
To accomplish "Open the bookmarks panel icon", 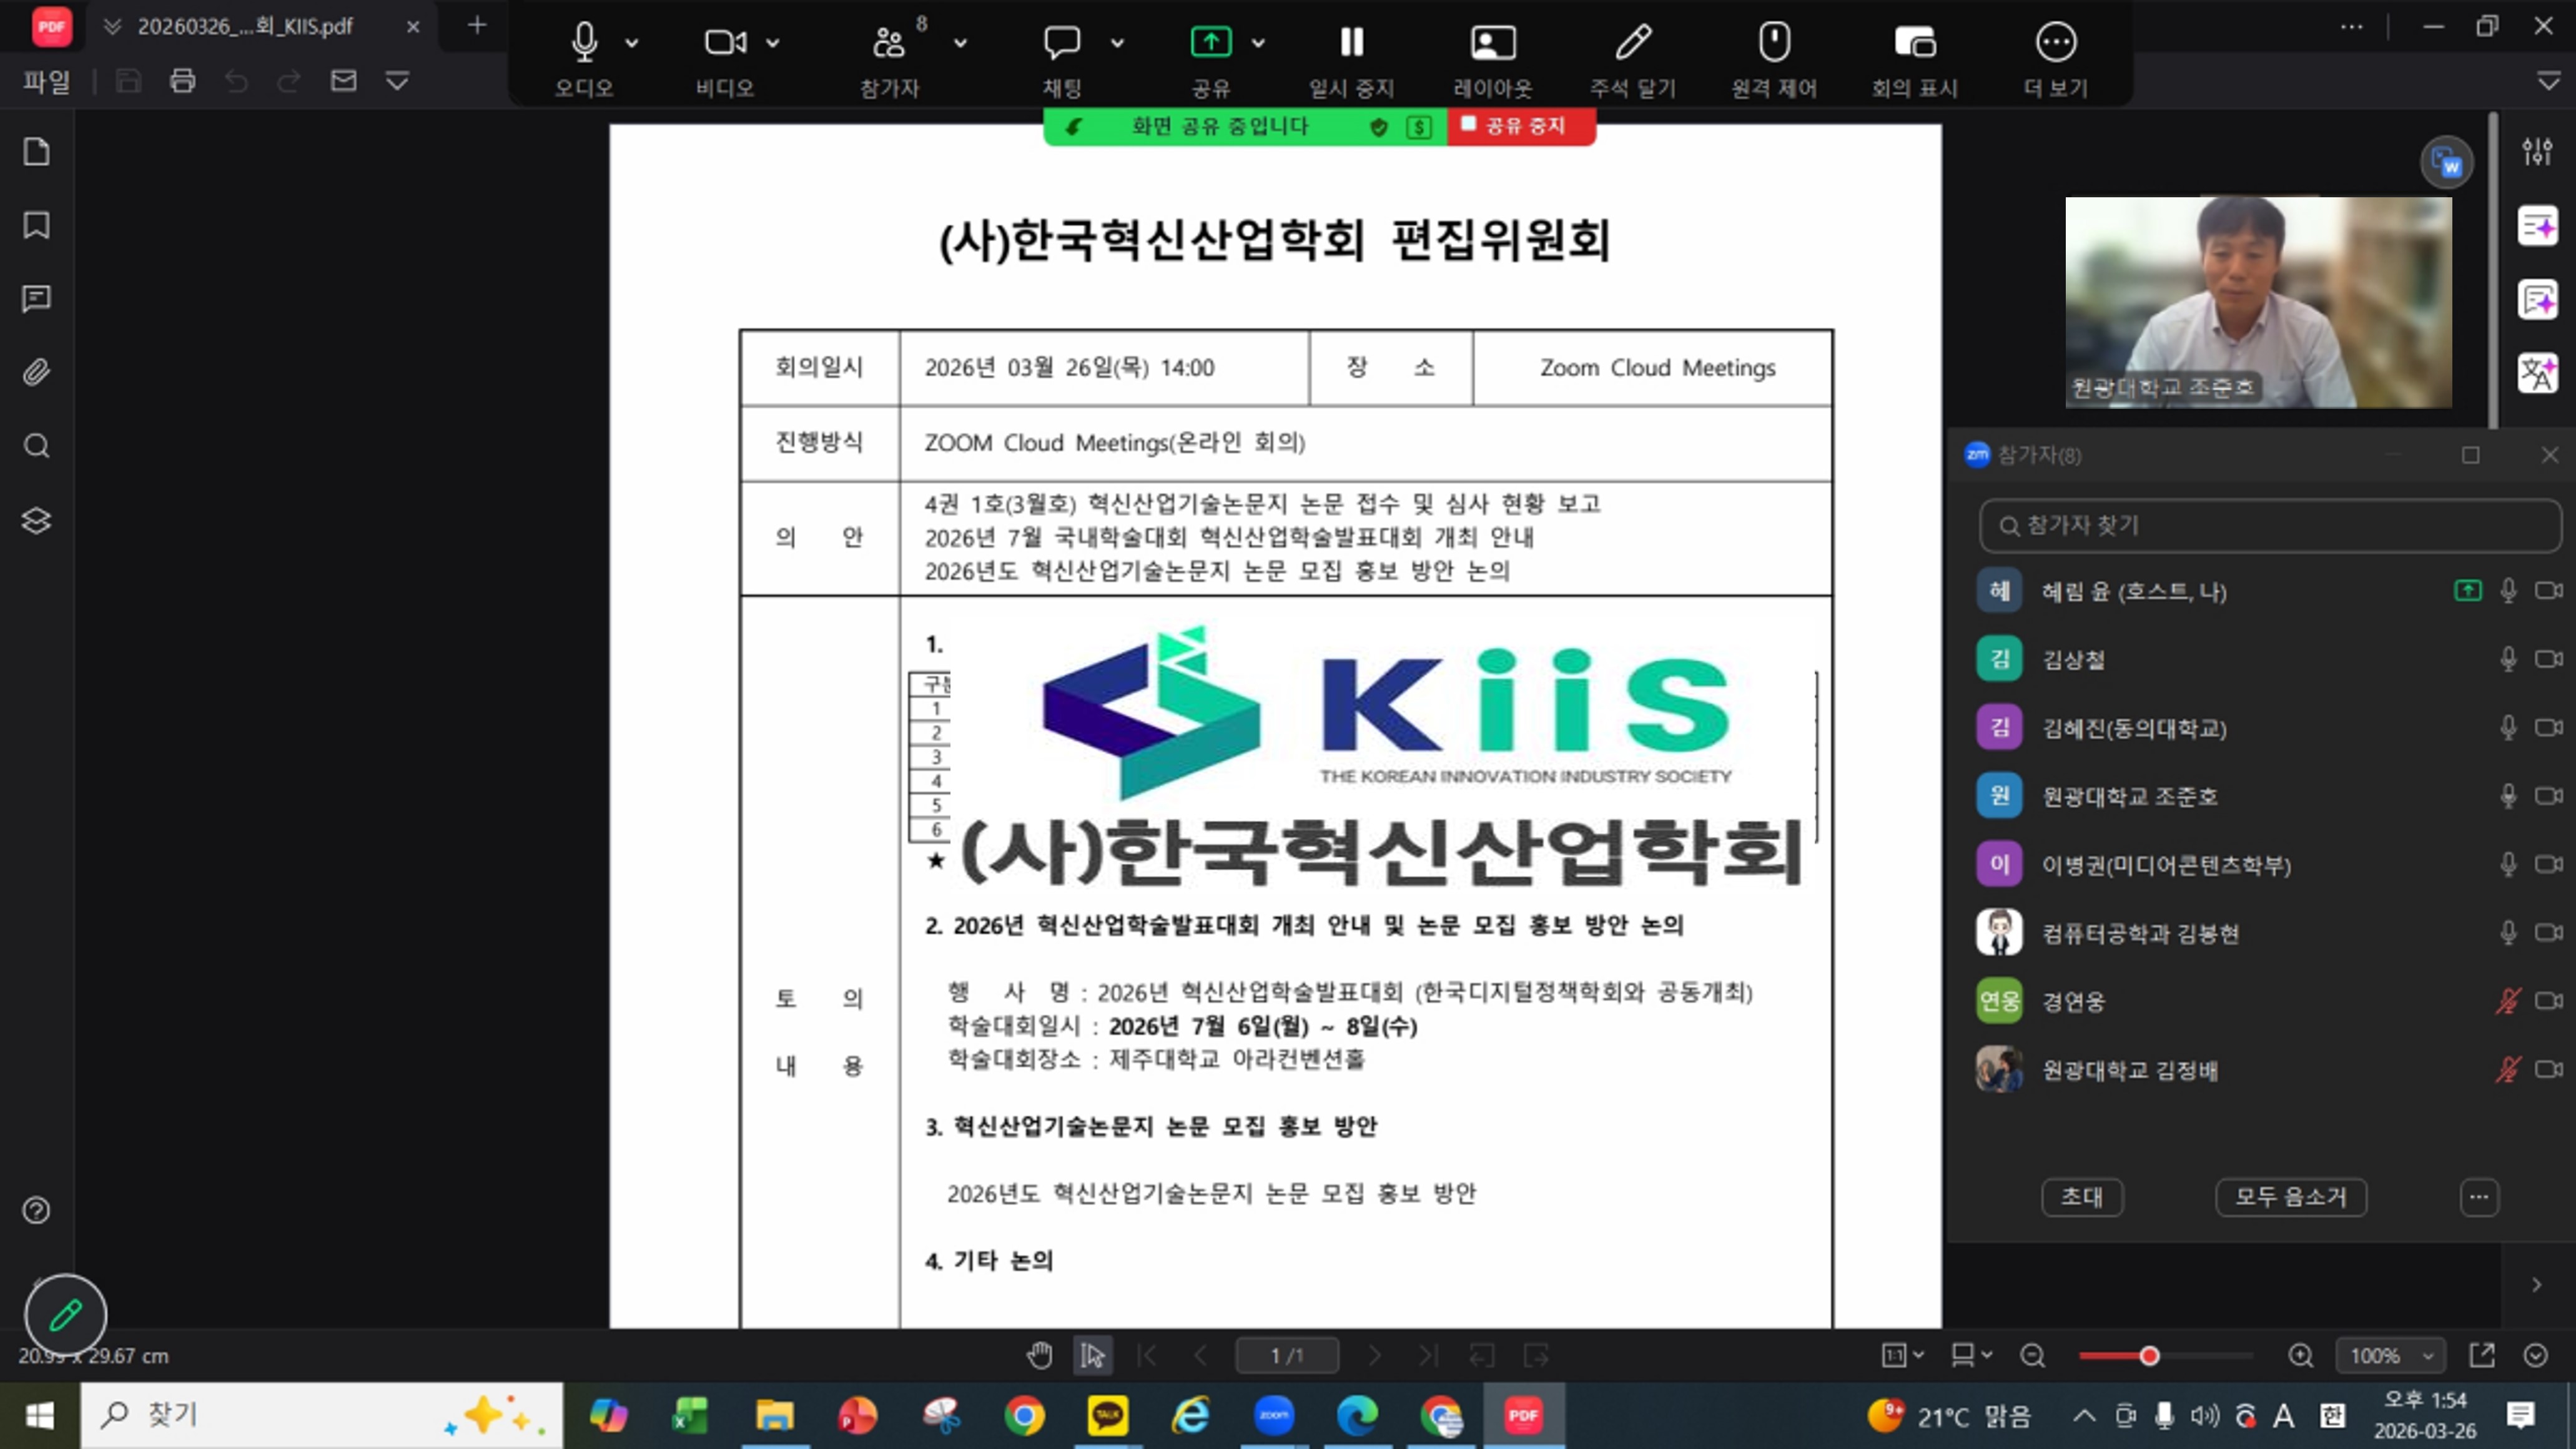I will point(36,225).
